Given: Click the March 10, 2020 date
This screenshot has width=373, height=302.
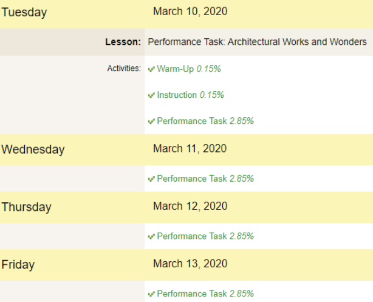Looking at the screenshot, I should [x=190, y=12].
